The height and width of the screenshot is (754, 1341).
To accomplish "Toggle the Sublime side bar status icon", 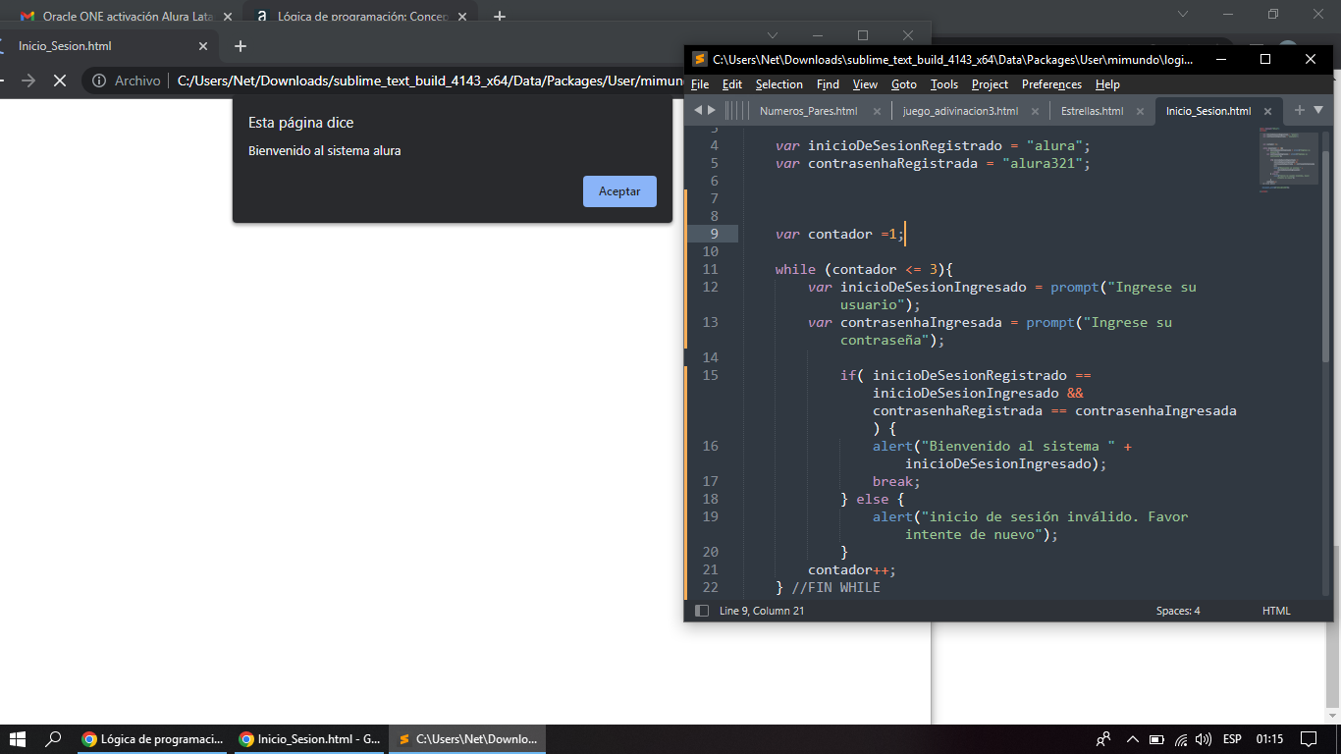I will coord(701,611).
